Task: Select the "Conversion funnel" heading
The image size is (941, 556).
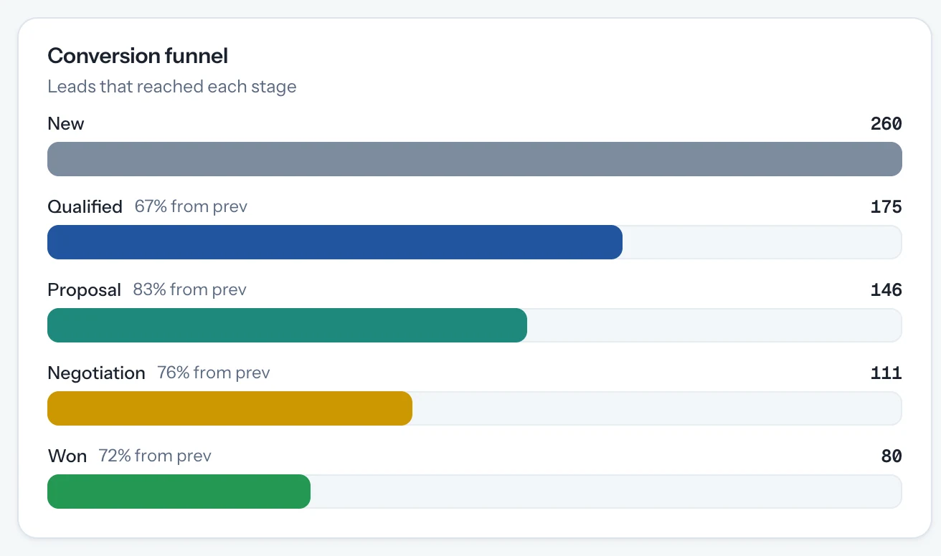Action: point(138,56)
